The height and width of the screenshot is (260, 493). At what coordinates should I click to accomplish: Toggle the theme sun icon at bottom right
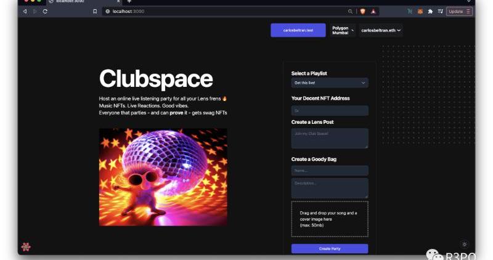click(465, 244)
